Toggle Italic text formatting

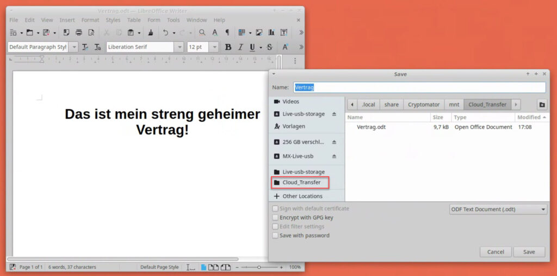pyautogui.click(x=240, y=47)
